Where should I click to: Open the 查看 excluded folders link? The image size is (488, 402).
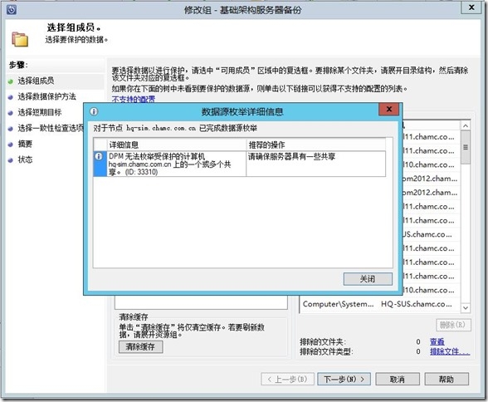437,341
